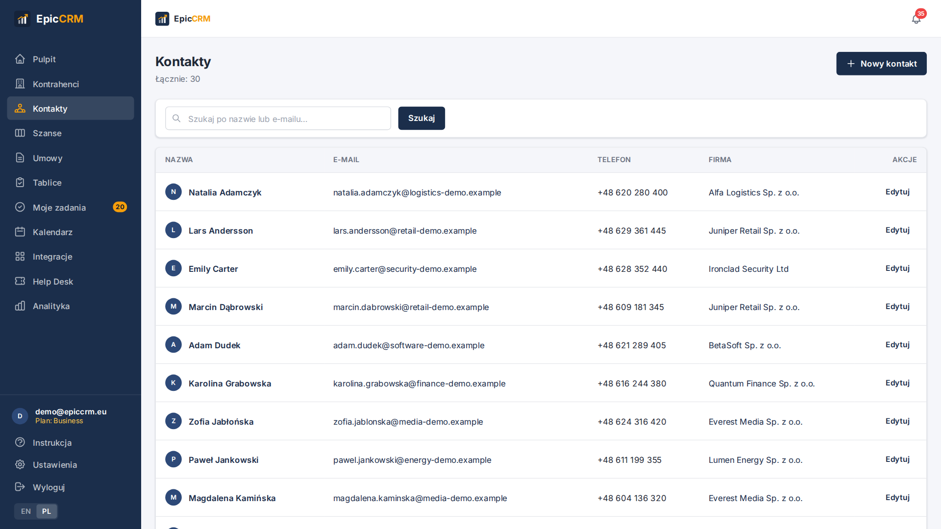
Task: Click the Szukaj search button
Action: pos(421,118)
